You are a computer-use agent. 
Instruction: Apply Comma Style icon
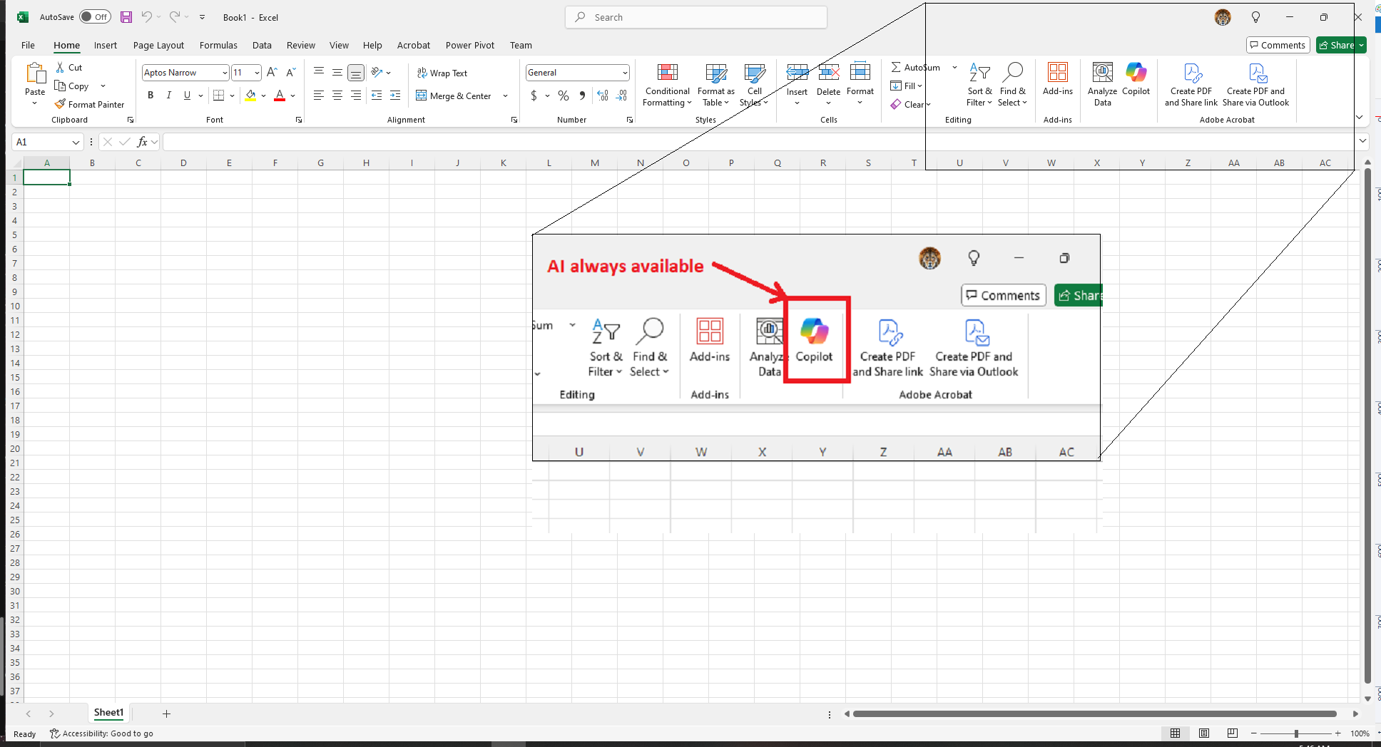583,96
